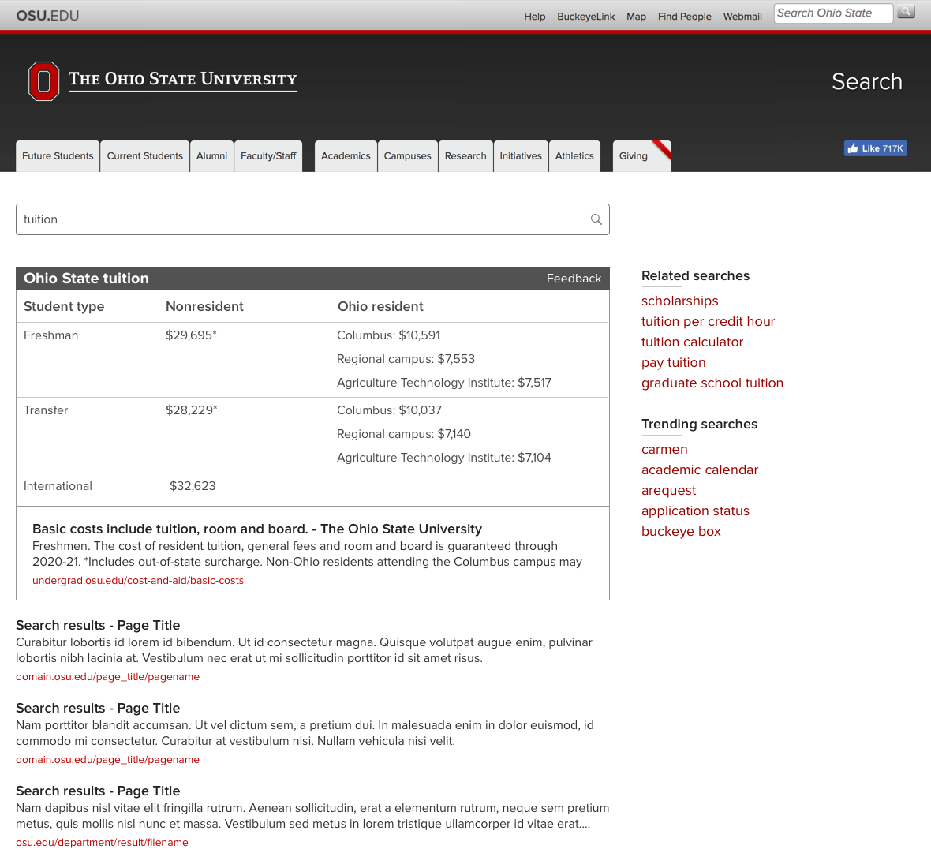This screenshot has height=868, width=931.
Task: Select the Faculty/Staff tab
Action: 268,156
